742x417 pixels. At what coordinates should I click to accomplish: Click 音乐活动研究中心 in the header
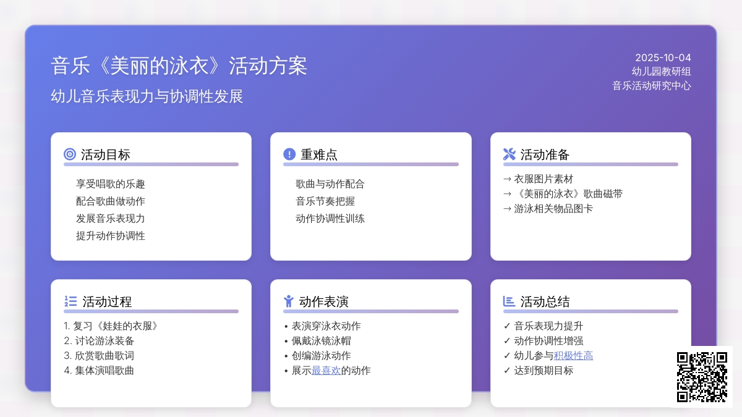pos(652,86)
